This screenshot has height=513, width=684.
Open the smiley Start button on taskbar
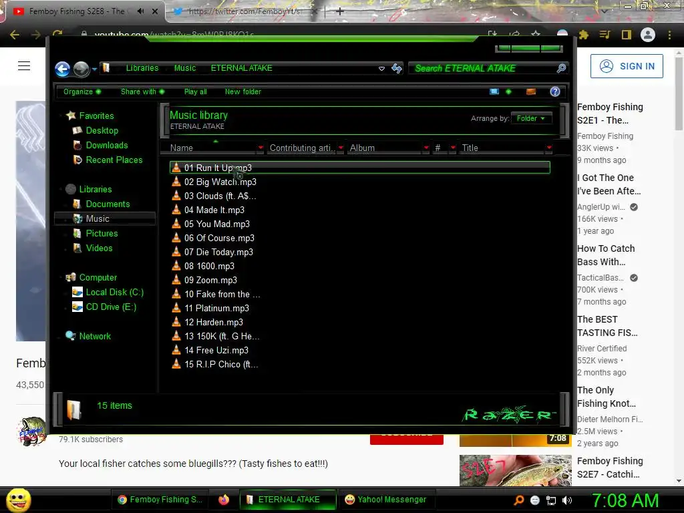[x=18, y=500]
